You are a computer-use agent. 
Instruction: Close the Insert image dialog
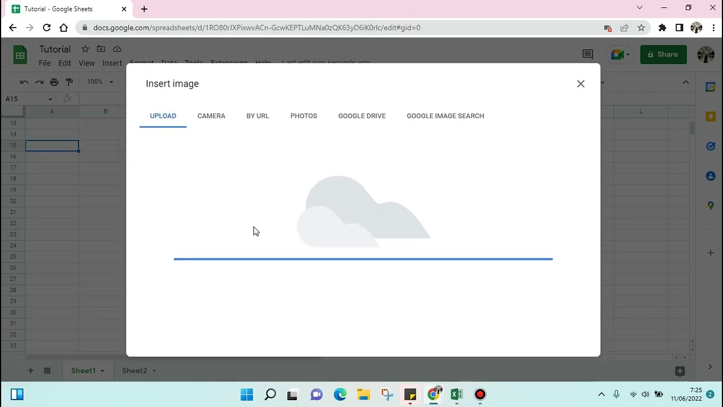click(581, 84)
